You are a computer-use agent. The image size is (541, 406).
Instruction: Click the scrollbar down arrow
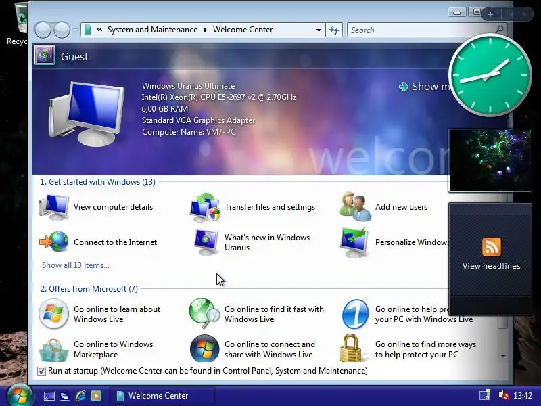click(503, 356)
